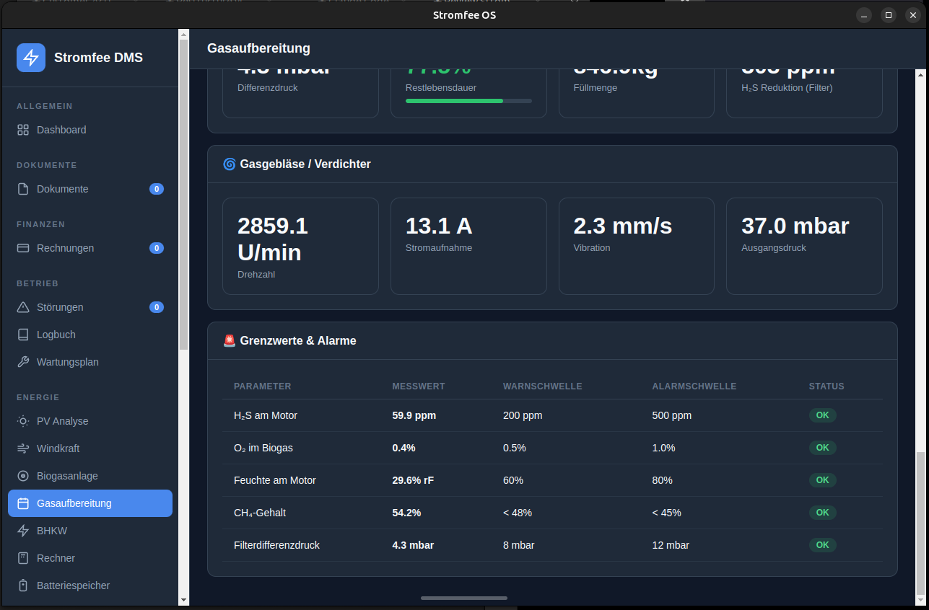Click the Störungen warning triangle icon

point(23,307)
